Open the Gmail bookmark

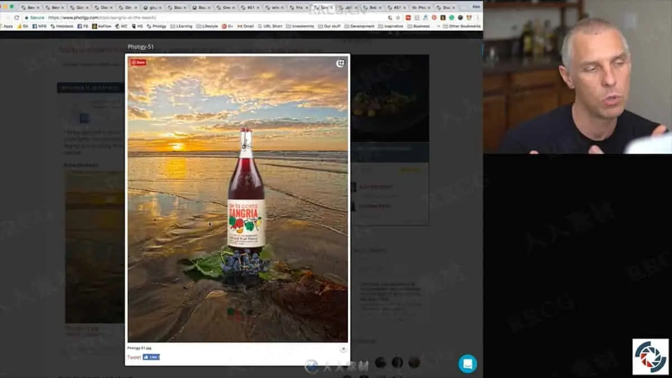click(245, 26)
